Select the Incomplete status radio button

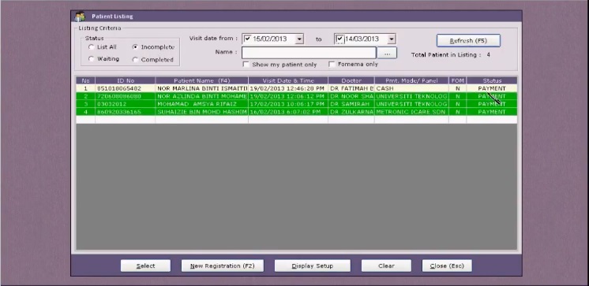pos(135,47)
